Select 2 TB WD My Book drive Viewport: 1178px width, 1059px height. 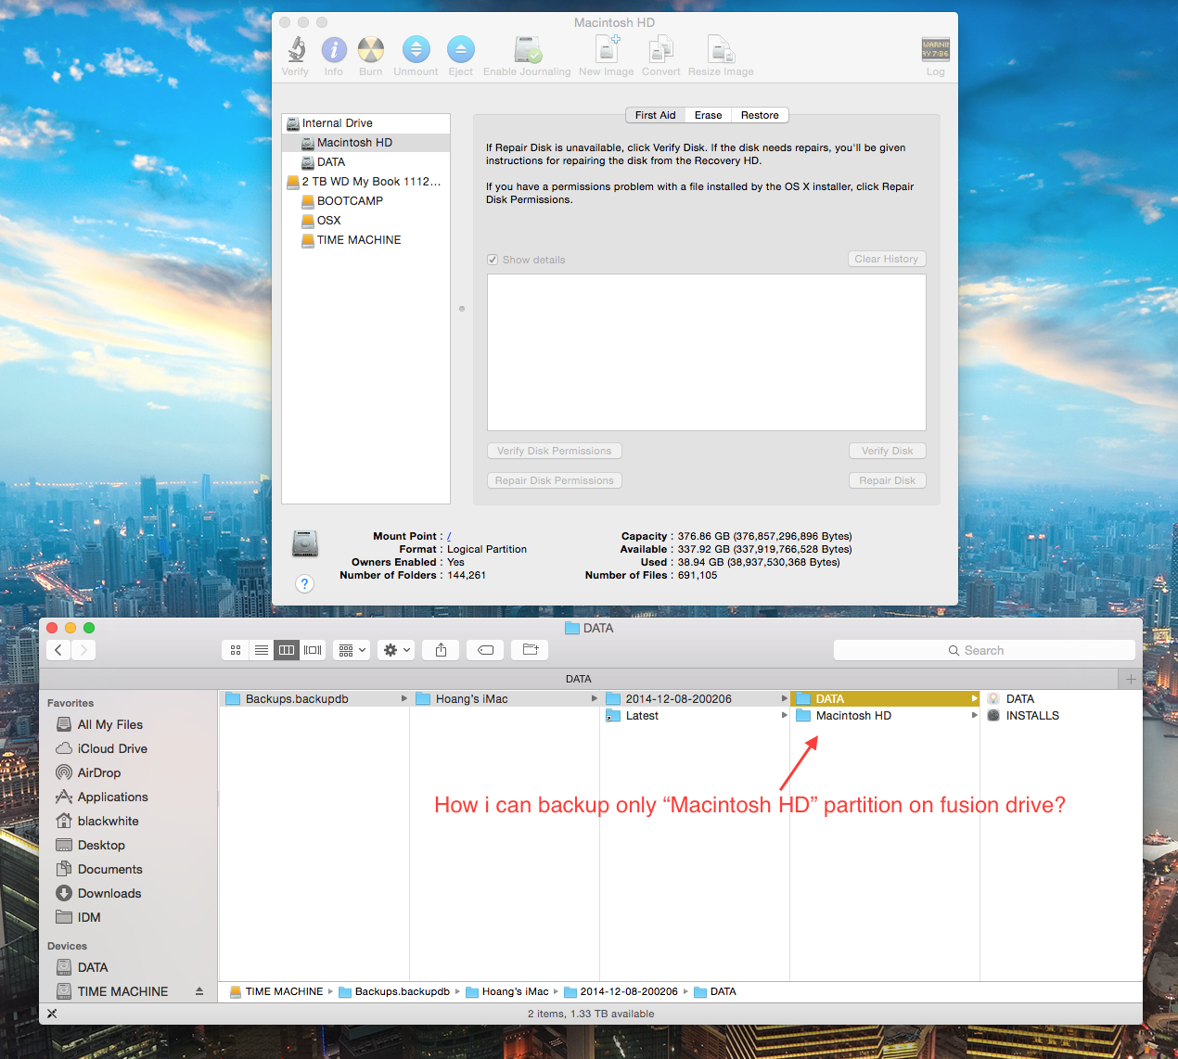[365, 182]
